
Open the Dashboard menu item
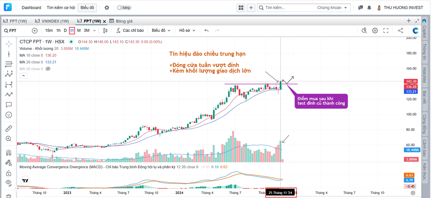click(x=31, y=8)
